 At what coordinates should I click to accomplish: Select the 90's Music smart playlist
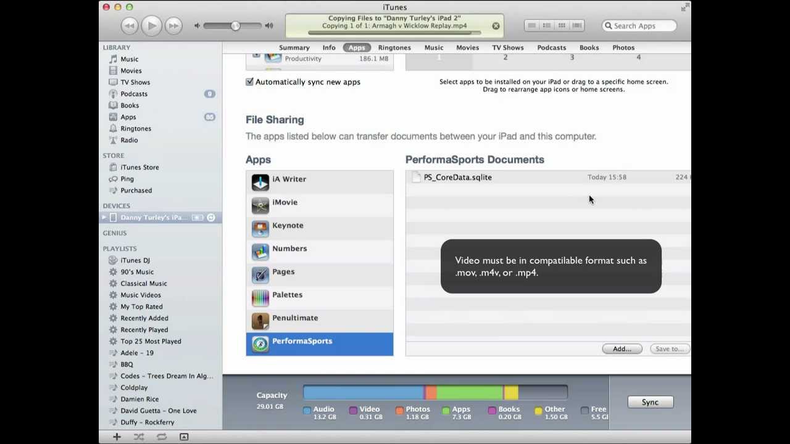pyautogui.click(x=137, y=272)
